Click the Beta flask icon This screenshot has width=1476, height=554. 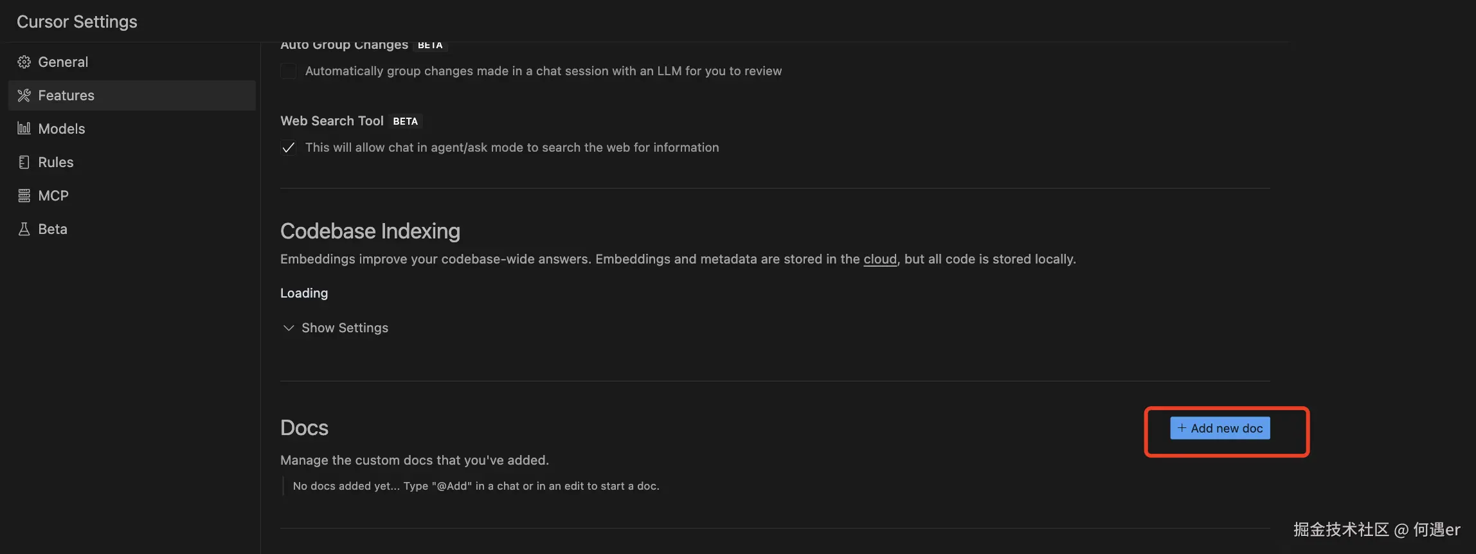(x=24, y=229)
